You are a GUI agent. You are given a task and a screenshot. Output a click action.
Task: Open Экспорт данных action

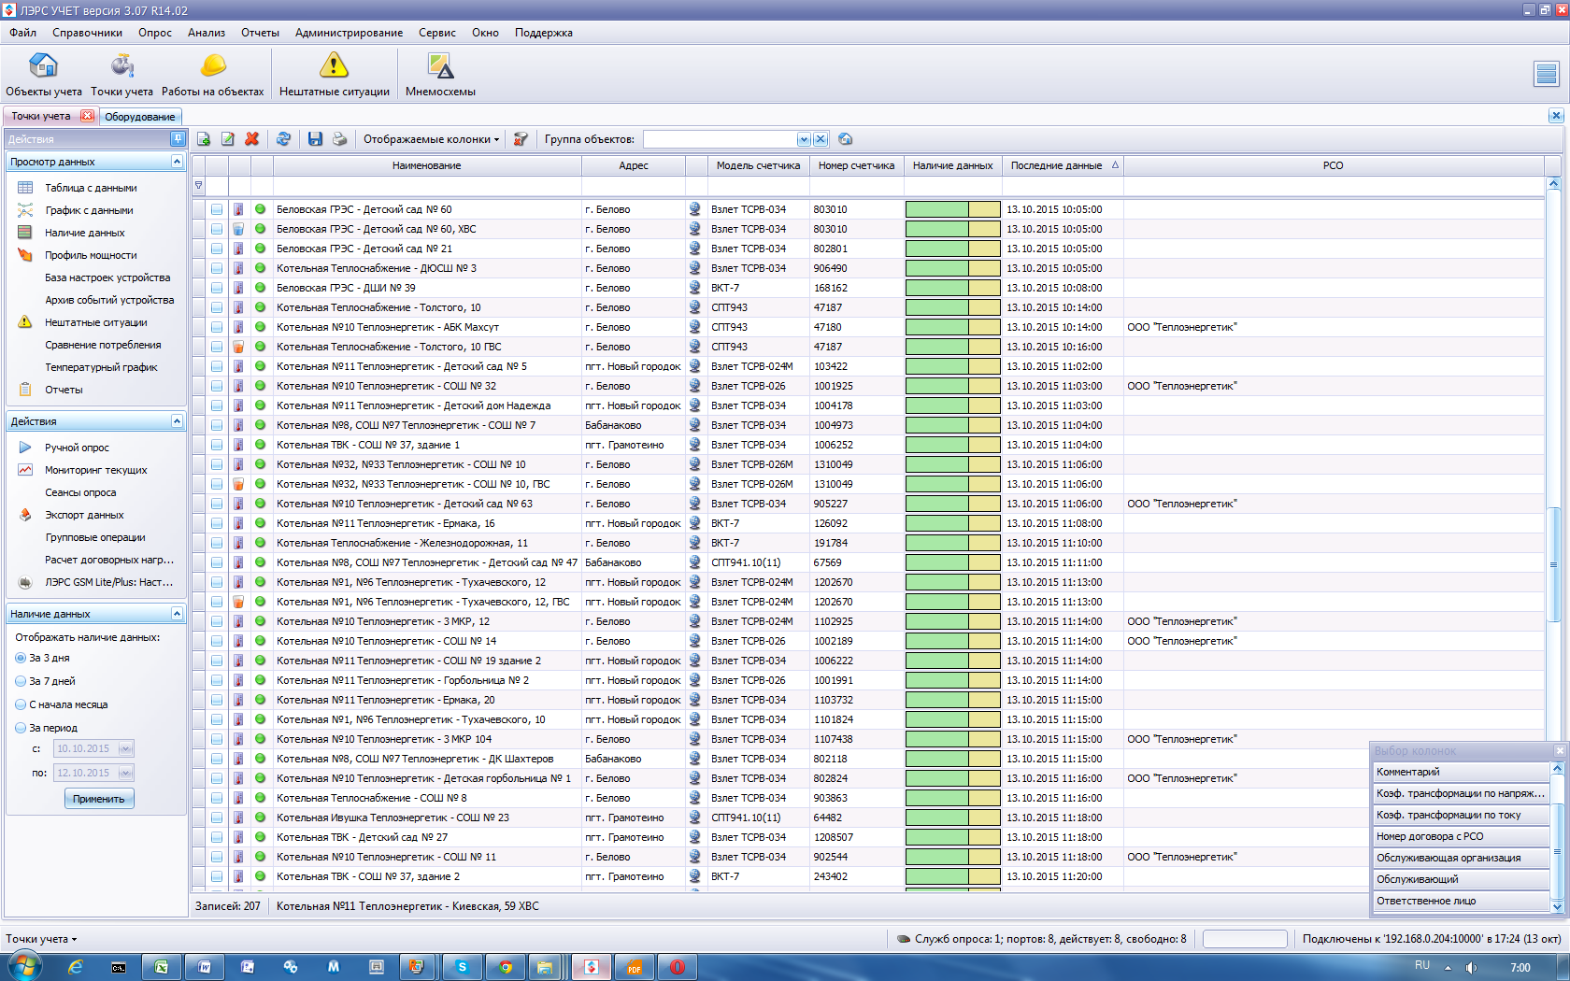pos(84,515)
